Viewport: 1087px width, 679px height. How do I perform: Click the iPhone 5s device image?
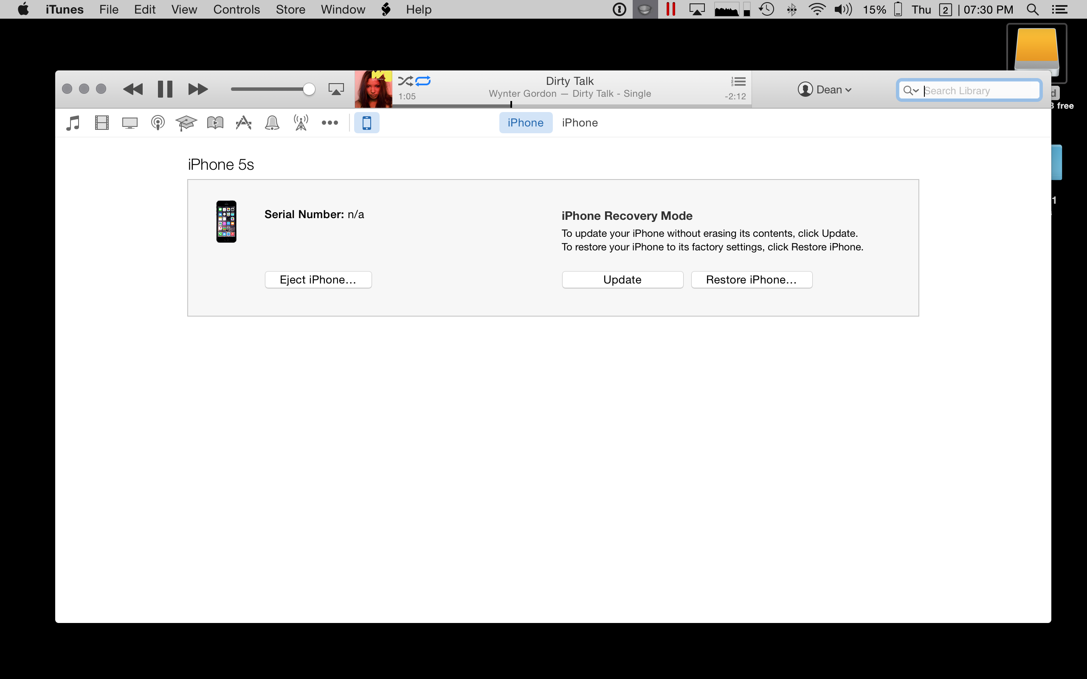point(226,222)
